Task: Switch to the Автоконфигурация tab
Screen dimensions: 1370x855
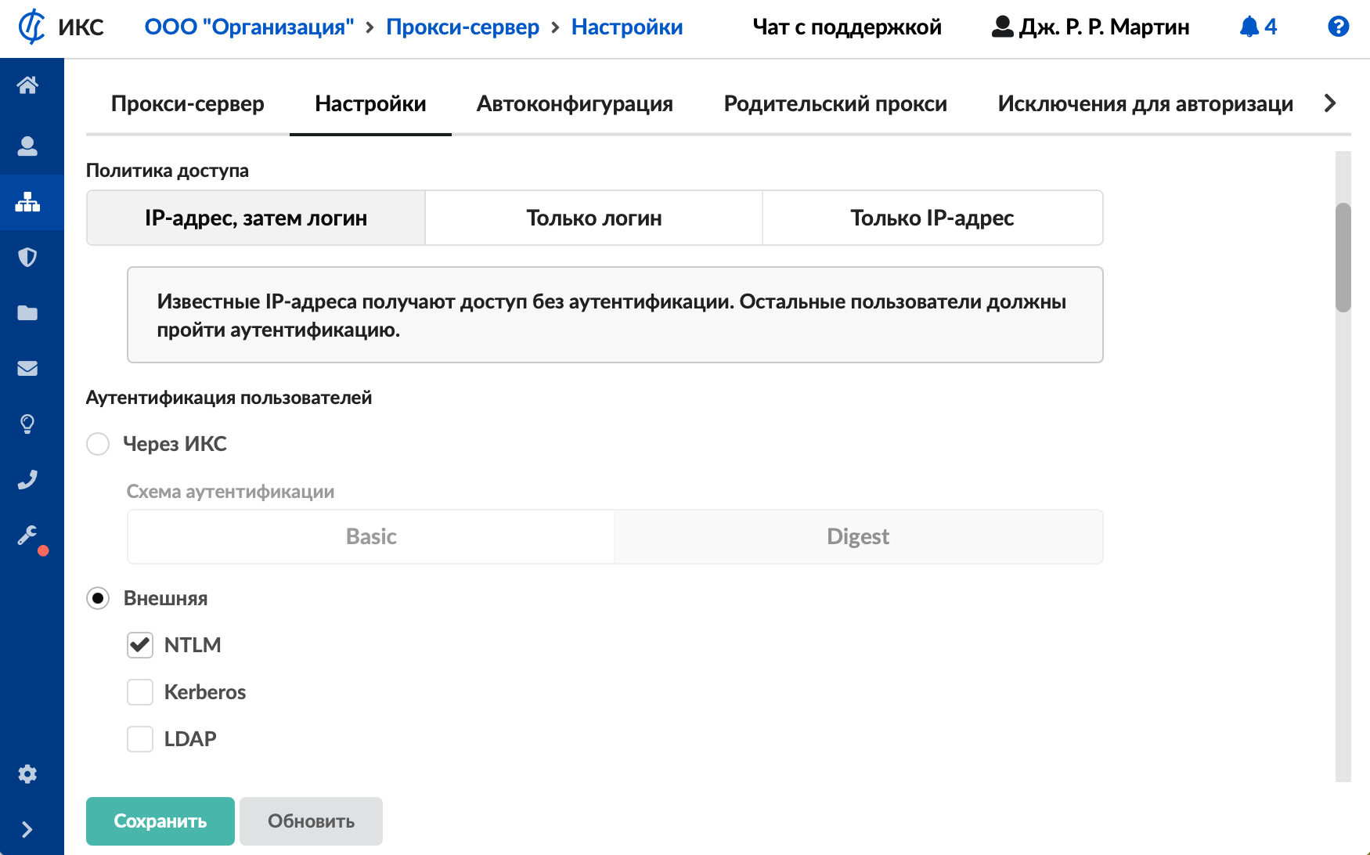Action: (x=575, y=104)
